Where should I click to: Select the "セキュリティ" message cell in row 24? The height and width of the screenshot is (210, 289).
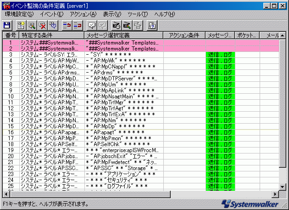(124, 180)
